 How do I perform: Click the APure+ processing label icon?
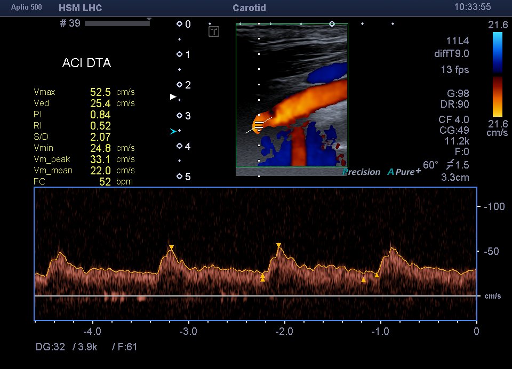pos(403,172)
